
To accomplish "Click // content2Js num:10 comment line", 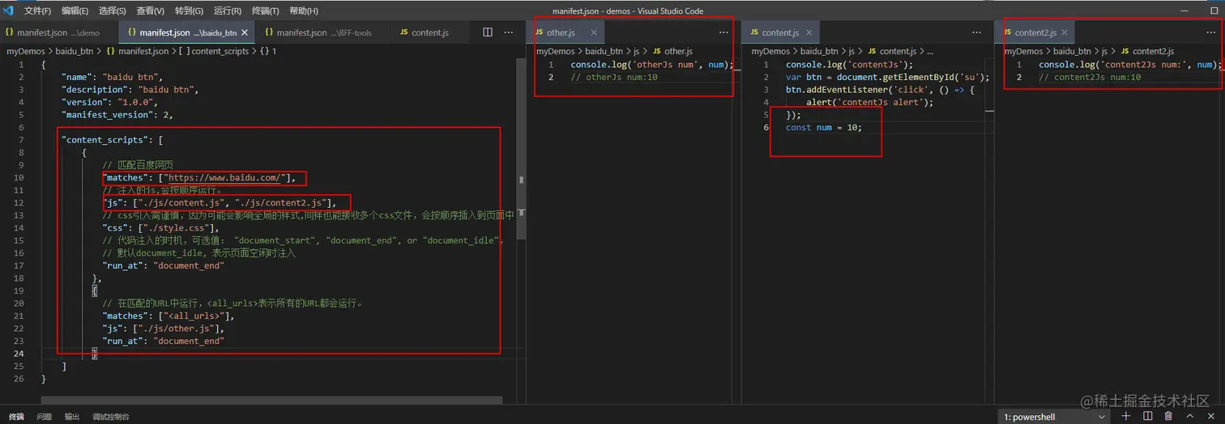I will click(x=1090, y=78).
